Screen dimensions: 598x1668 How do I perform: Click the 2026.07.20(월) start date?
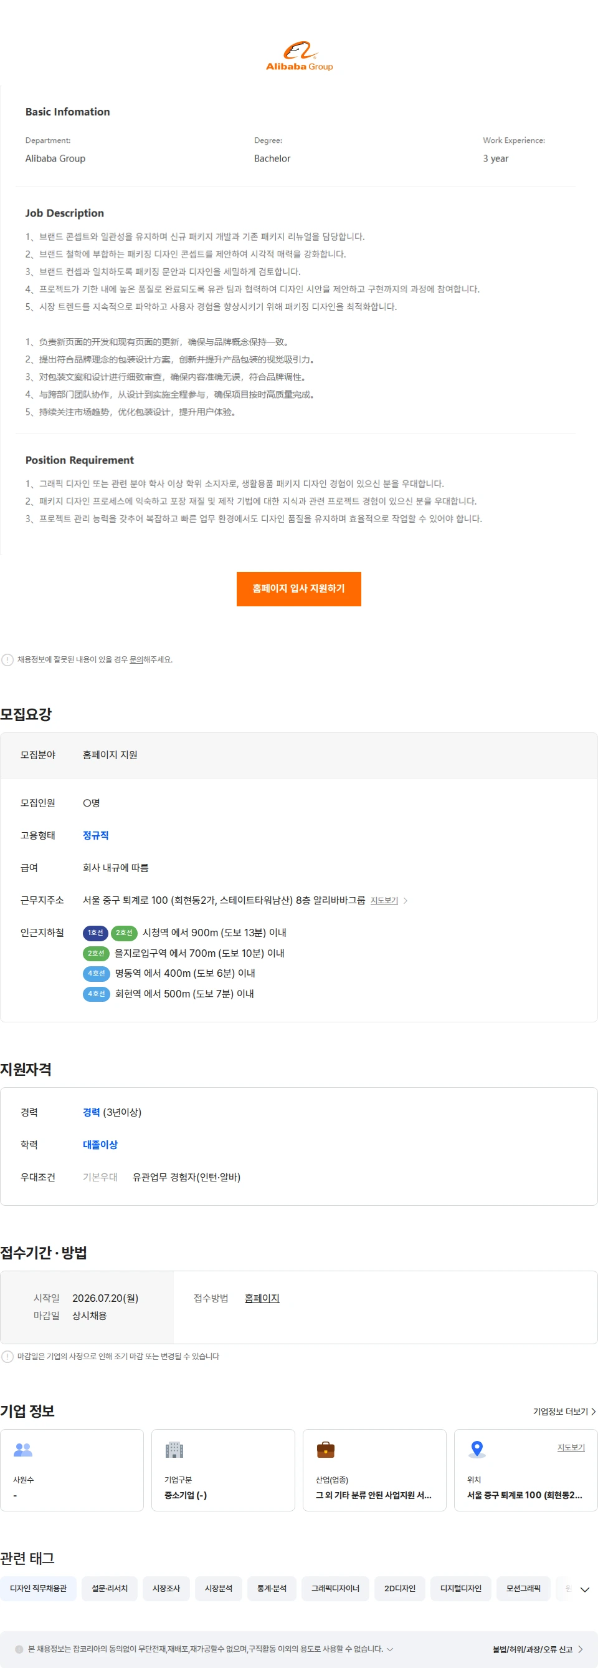[105, 1298]
